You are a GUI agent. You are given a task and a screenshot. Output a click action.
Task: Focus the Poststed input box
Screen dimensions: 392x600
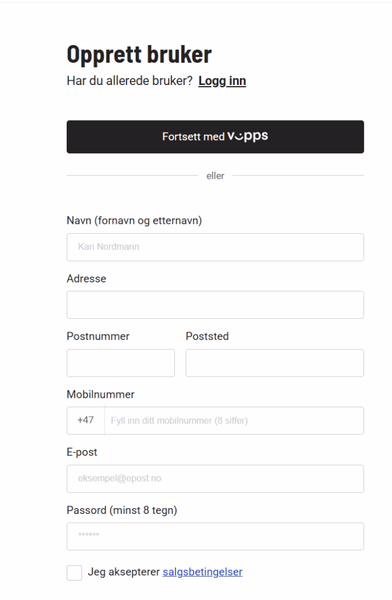point(274,363)
